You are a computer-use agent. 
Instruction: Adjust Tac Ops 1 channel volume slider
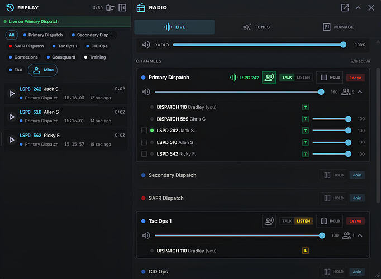pyautogui.click(x=240, y=235)
